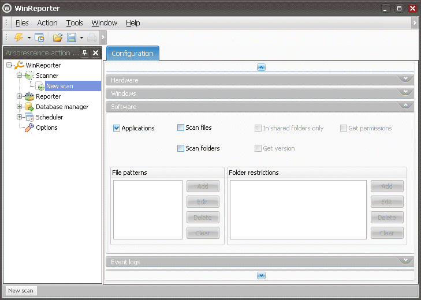Click the Database manager icon
Screen dimensions: 421x300
29,107
